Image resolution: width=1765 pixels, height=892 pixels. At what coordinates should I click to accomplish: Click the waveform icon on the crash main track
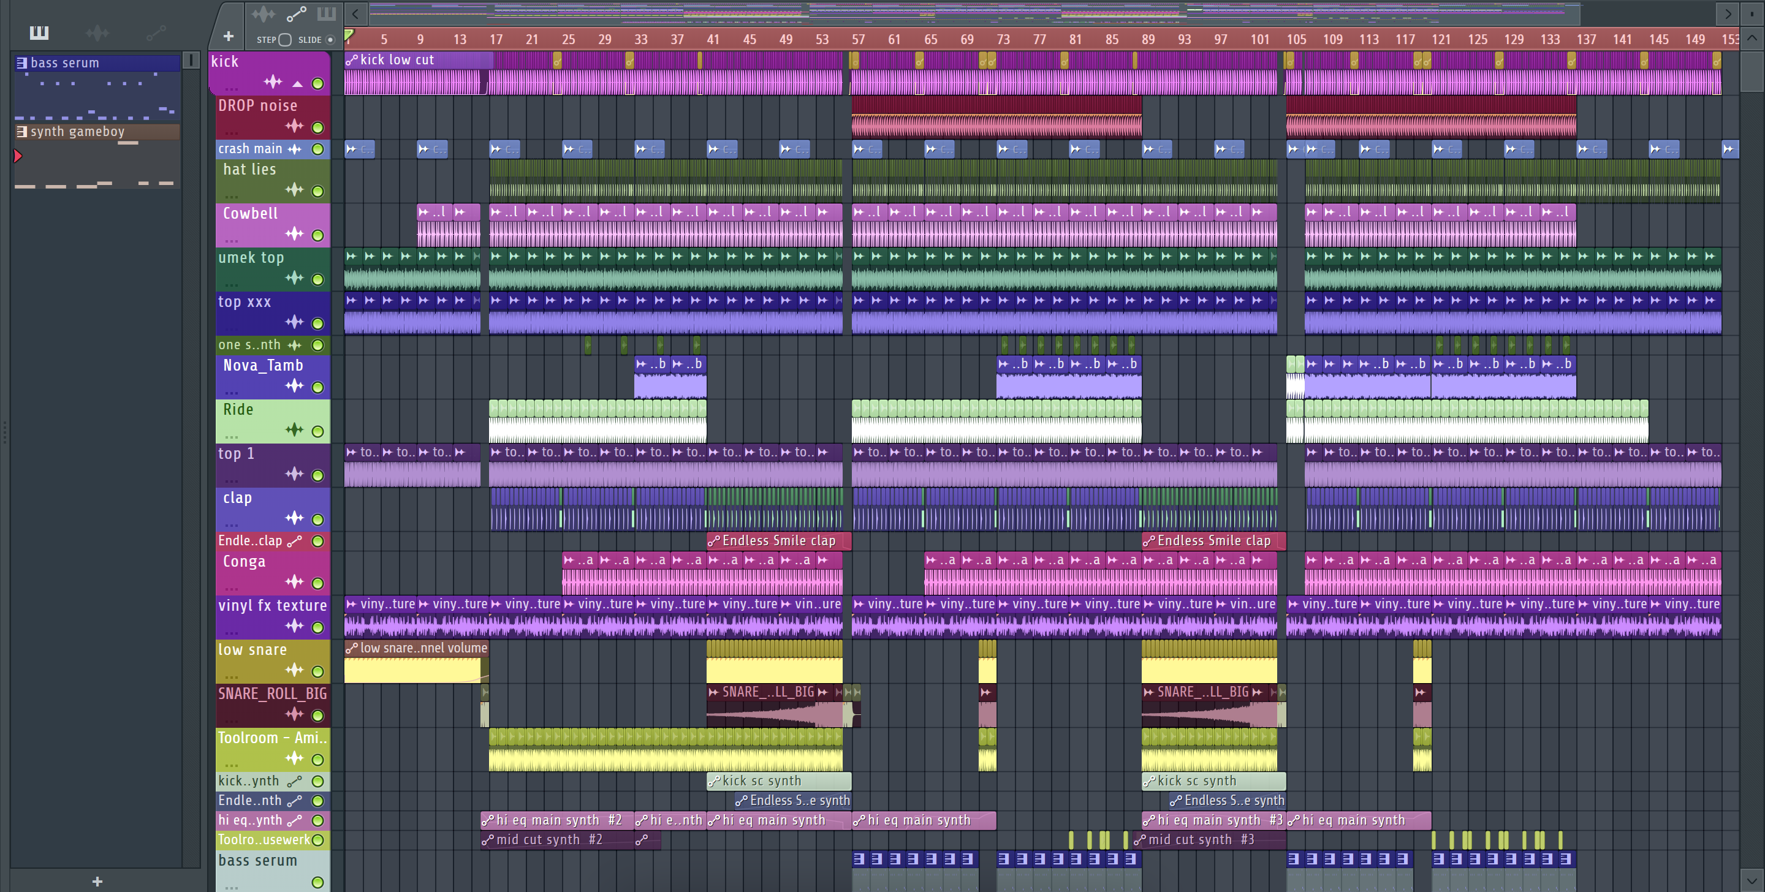click(x=294, y=149)
